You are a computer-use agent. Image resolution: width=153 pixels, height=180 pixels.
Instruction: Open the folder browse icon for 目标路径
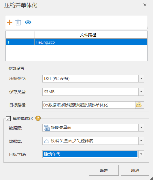point(139,105)
